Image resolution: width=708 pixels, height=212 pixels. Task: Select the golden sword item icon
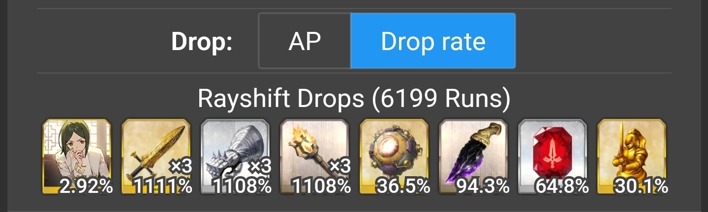coord(156,157)
